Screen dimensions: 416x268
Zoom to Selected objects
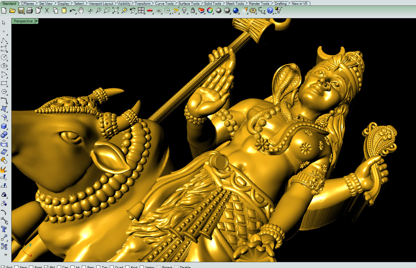point(124,11)
